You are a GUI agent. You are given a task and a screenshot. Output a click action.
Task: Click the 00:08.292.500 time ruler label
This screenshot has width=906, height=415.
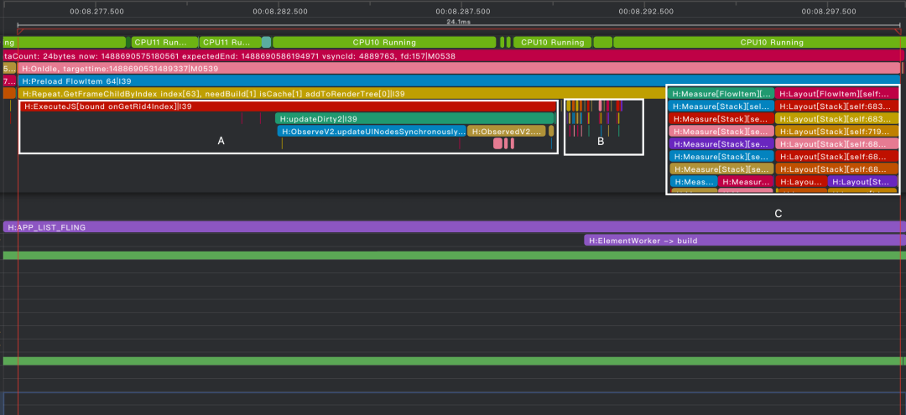coord(646,11)
